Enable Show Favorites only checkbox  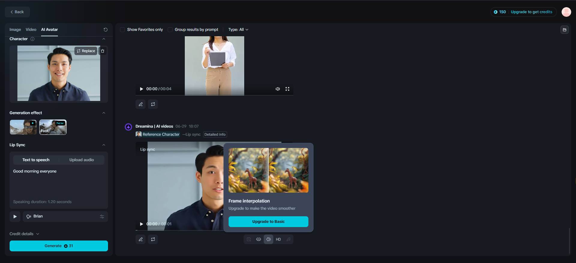point(122,30)
